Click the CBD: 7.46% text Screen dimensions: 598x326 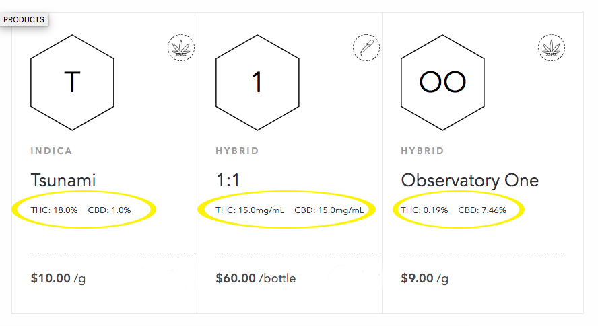pos(482,210)
